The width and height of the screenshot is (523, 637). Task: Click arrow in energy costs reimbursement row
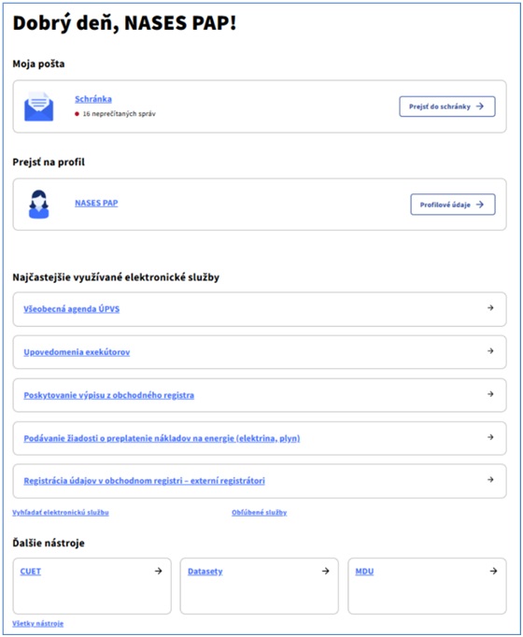(490, 437)
